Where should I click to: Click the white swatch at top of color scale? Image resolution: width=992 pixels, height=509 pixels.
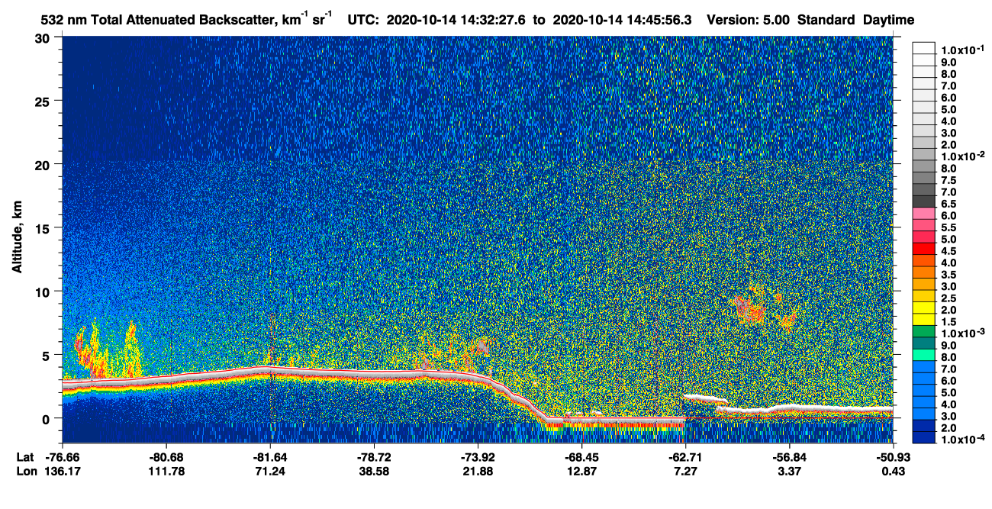(x=923, y=47)
